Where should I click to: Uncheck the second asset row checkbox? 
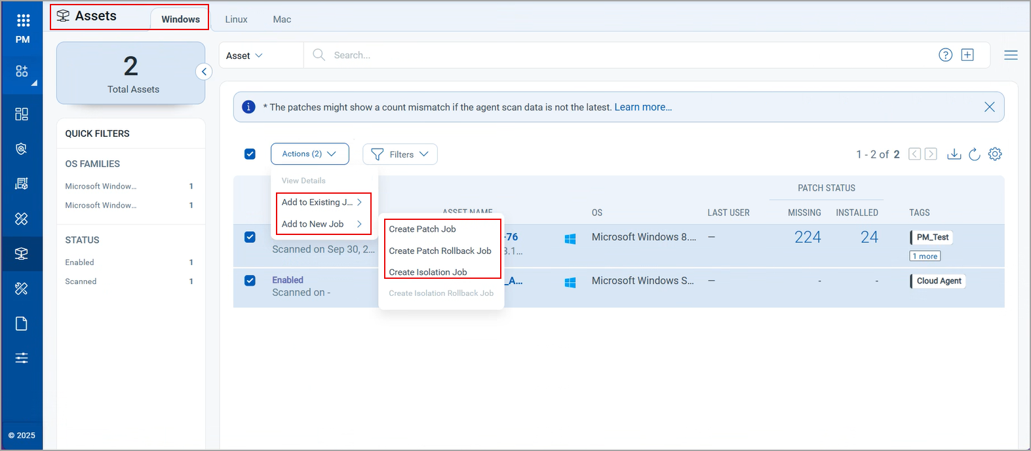click(x=250, y=280)
